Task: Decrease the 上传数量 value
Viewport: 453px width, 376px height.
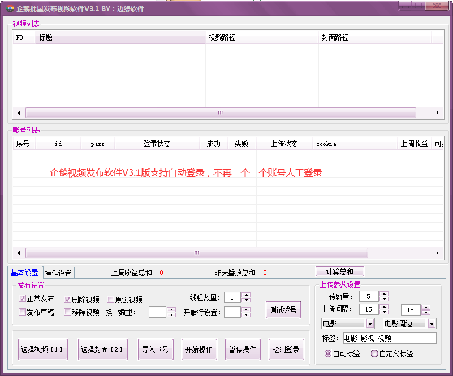Action: (384, 299)
